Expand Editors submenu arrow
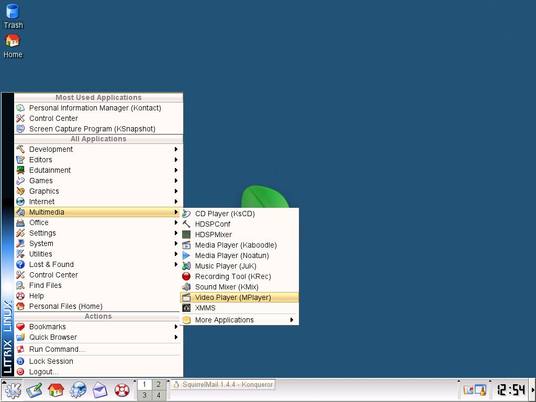Screen dimensions: 536x402 click(176, 160)
